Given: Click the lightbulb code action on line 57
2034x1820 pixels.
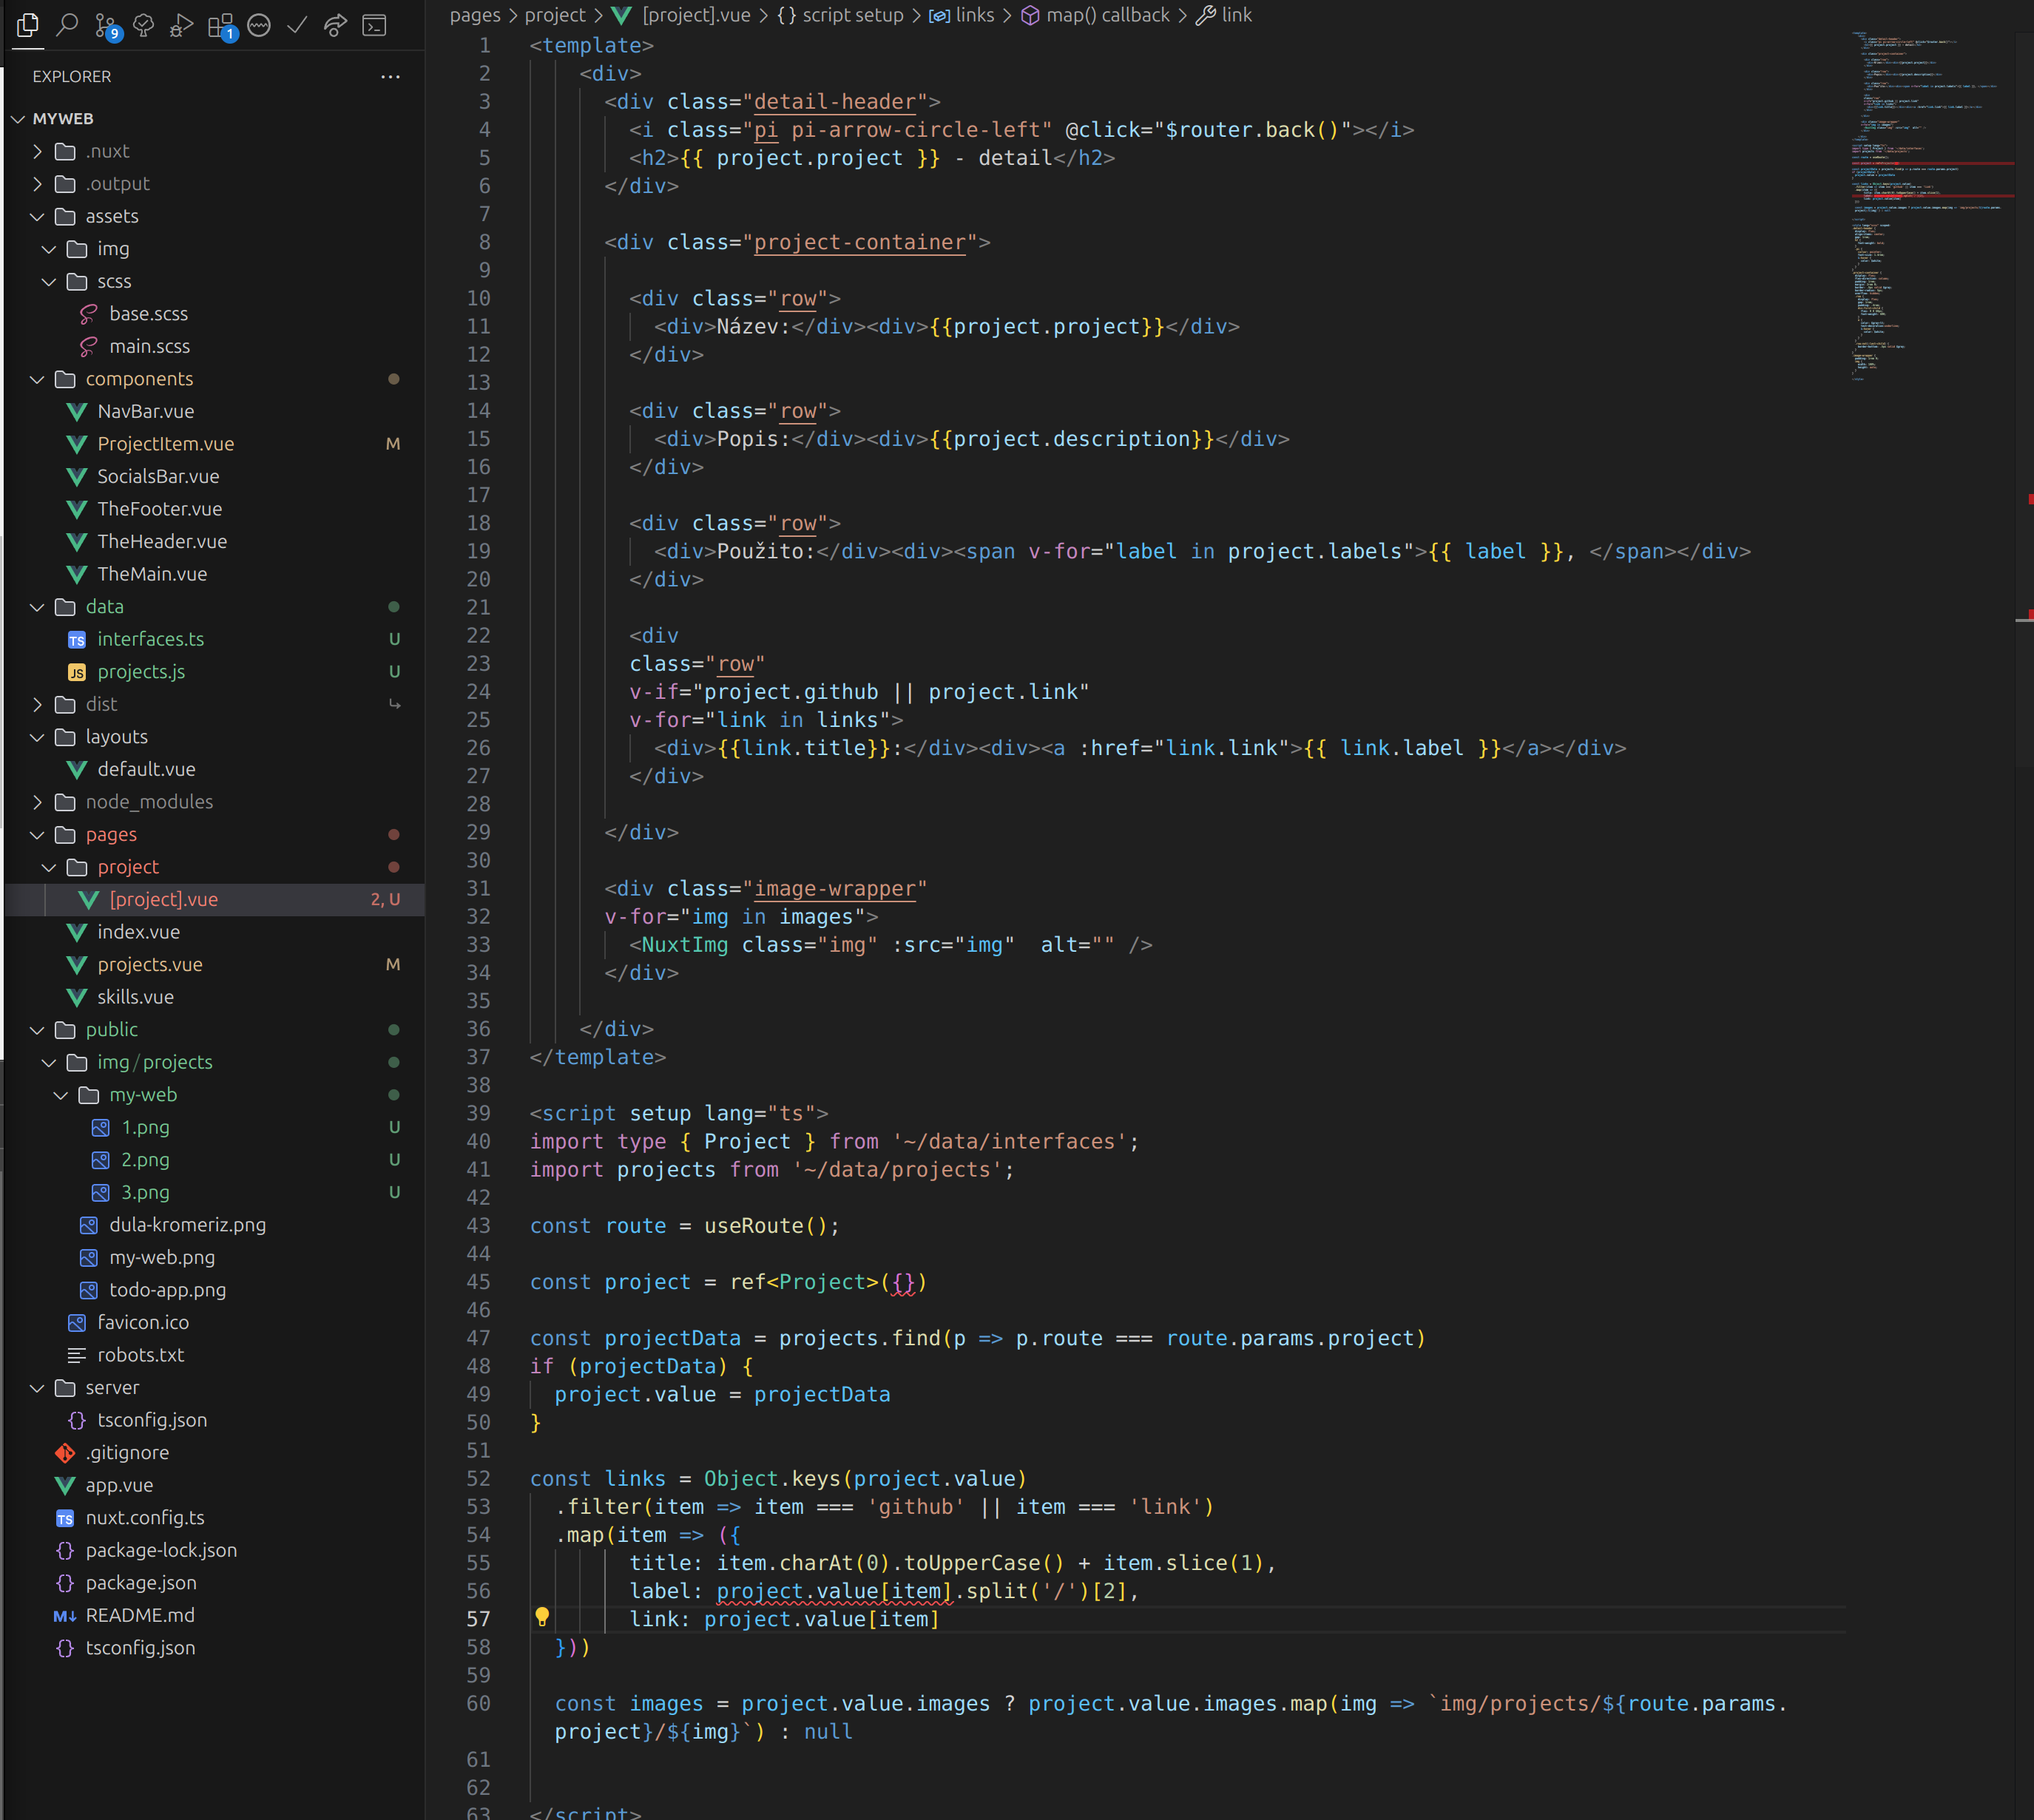Looking at the screenshot, I should (542, 1617).
